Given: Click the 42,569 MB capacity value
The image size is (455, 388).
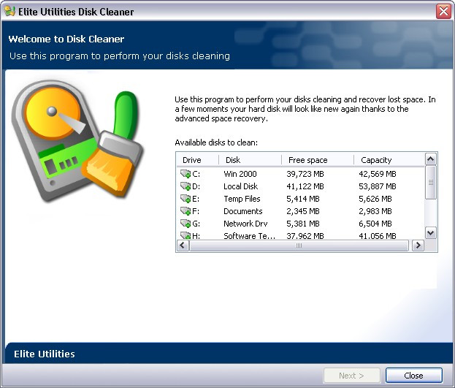Looking at the screenshot, I should tap(378, 174).
